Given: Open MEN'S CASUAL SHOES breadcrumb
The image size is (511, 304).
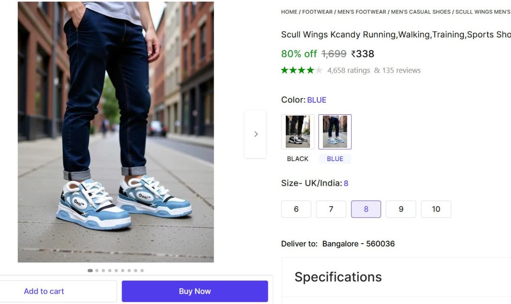Looking at the screenshot, I should click(421, 12).
